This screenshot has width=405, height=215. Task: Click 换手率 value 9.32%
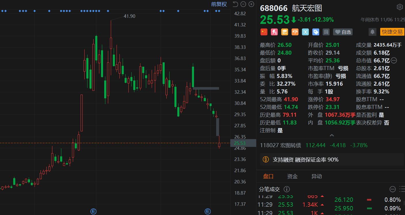[x=381, y=91]
